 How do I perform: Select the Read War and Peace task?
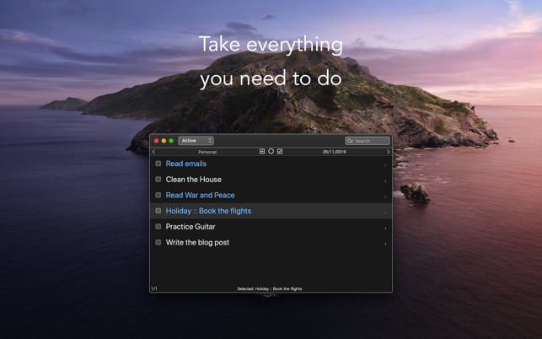point(200,196)
